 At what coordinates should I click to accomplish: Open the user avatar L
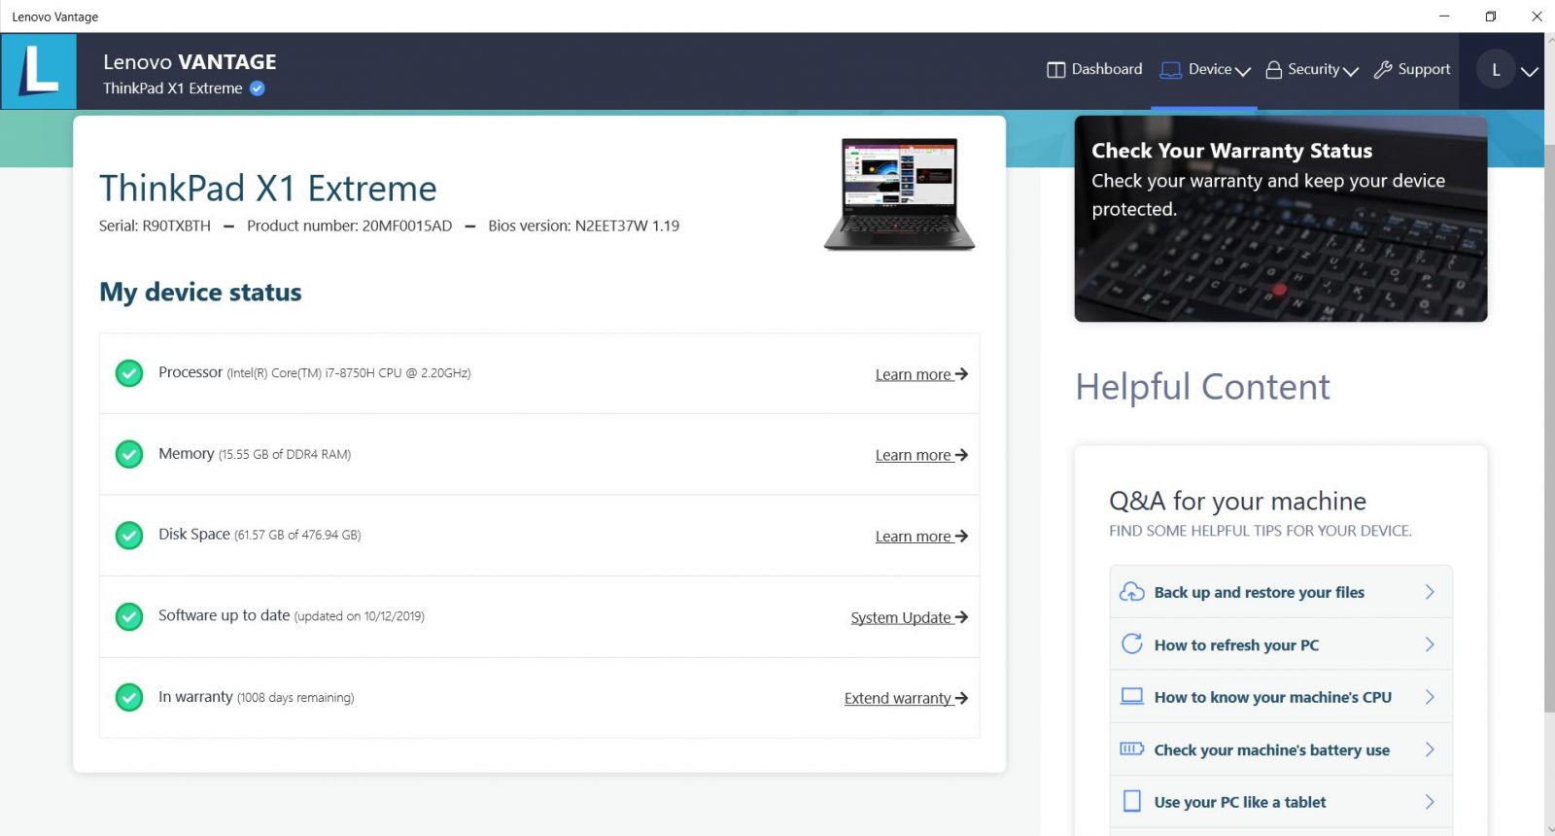pos(1496,70)
